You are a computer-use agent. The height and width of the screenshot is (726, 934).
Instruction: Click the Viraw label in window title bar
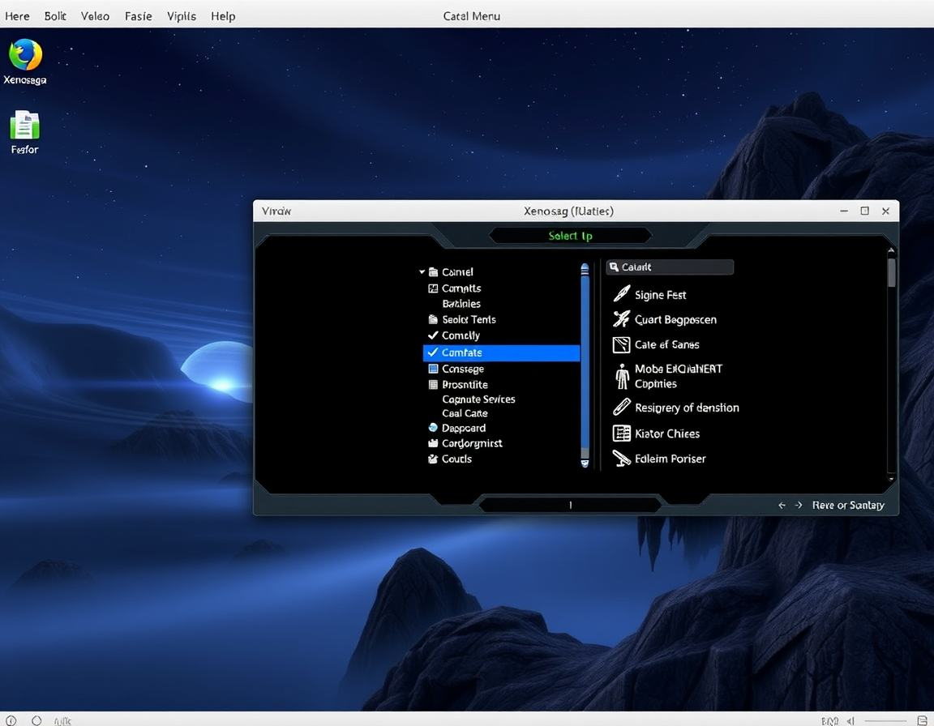pyautogui.click(x=276, y=211)
